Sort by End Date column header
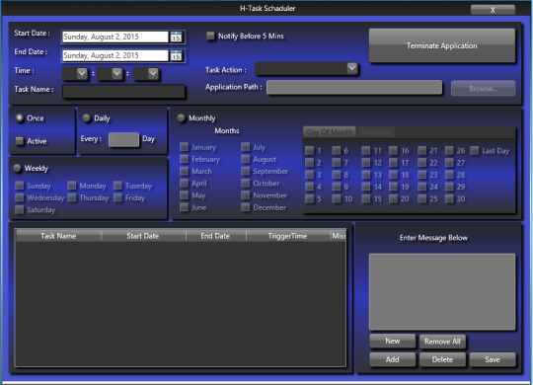 pyautogui.click(x=215, y=236)
